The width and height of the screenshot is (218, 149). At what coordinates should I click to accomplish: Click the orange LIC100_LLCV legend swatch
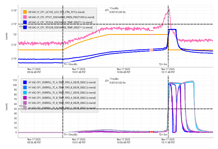click(25, 12)
